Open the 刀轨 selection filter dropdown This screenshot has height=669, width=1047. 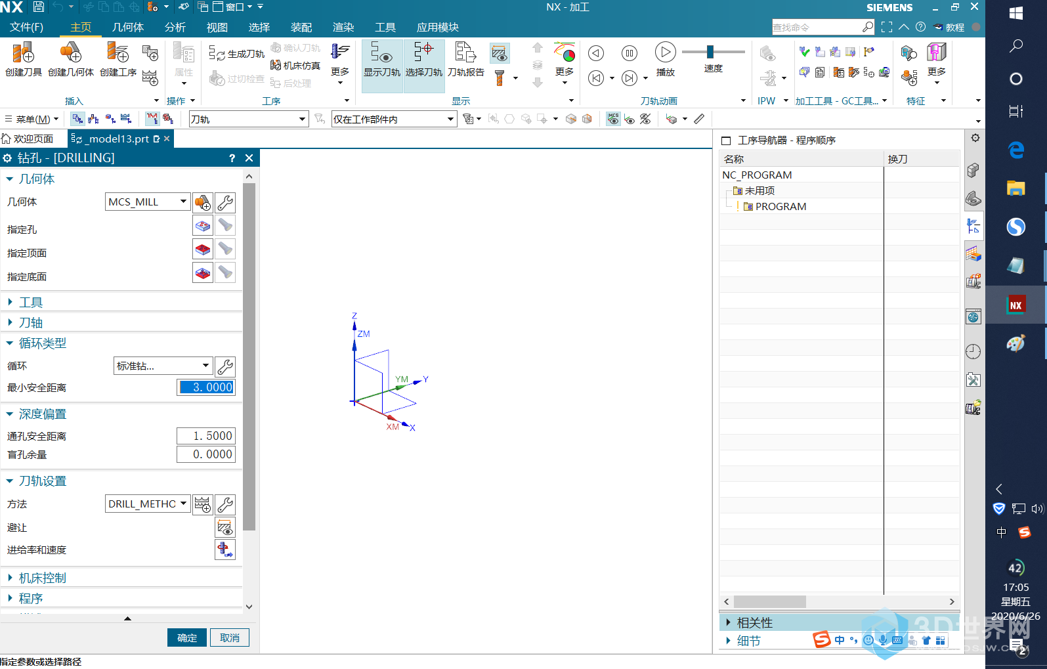pyautogui.click(x=249, y=119)
